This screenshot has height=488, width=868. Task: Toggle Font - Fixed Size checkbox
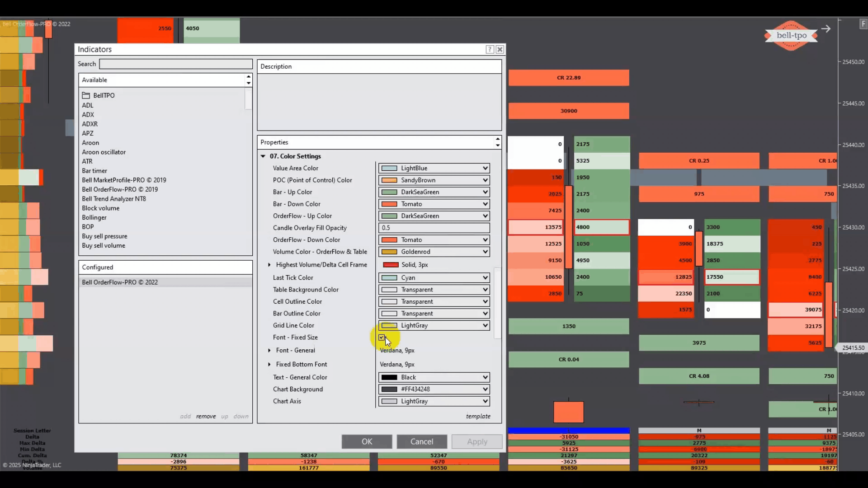[382, 338]
